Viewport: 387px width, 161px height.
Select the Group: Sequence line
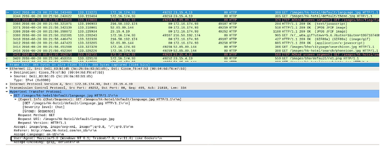38,111
